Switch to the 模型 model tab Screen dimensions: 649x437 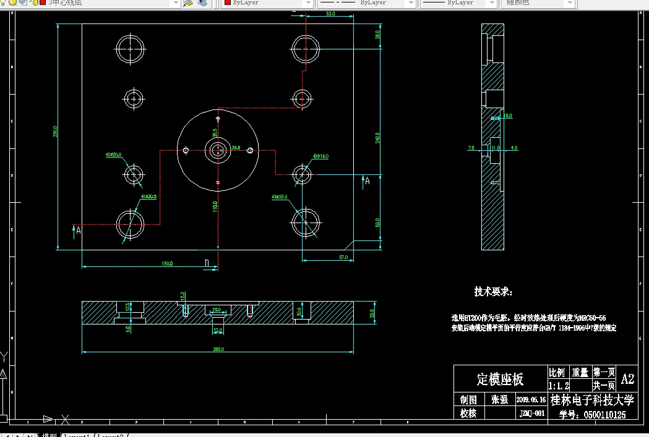49,435
